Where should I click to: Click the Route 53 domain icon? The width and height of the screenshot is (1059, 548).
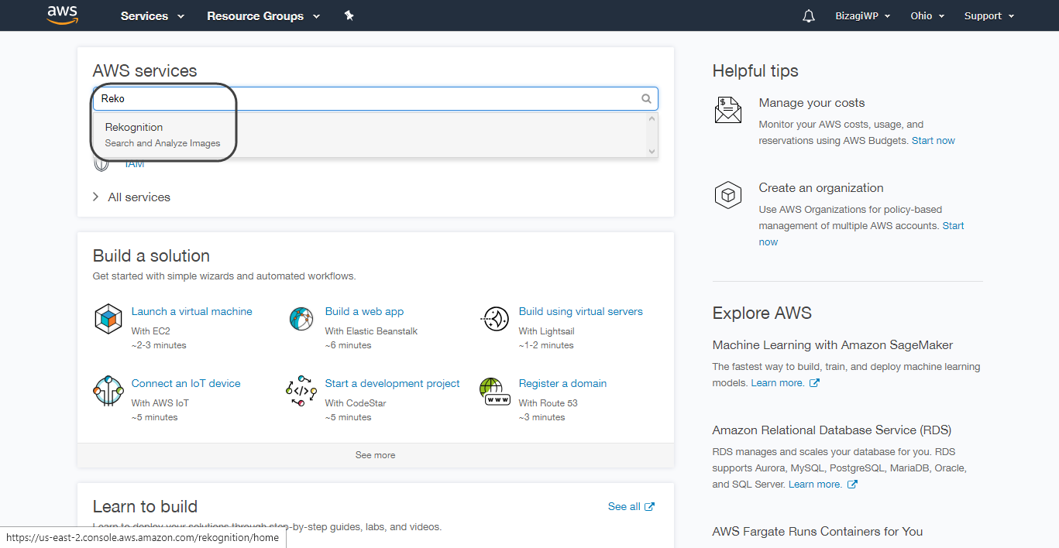(x=495, y=391)
